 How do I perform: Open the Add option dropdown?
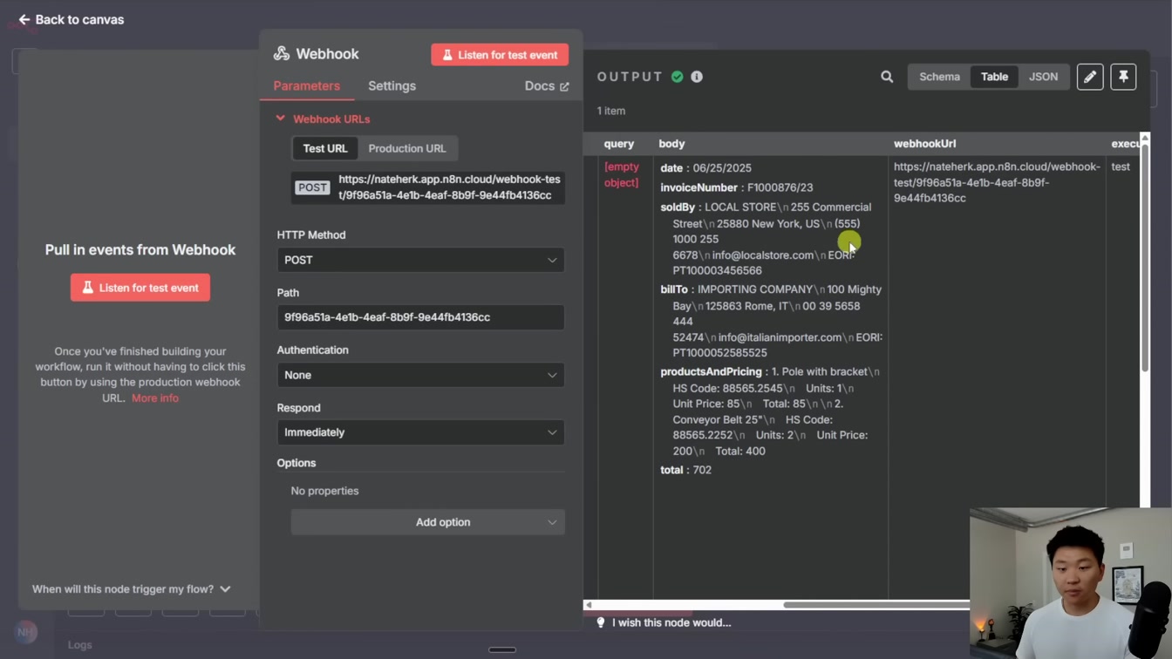pyautogui.click(x=428, y=522)
